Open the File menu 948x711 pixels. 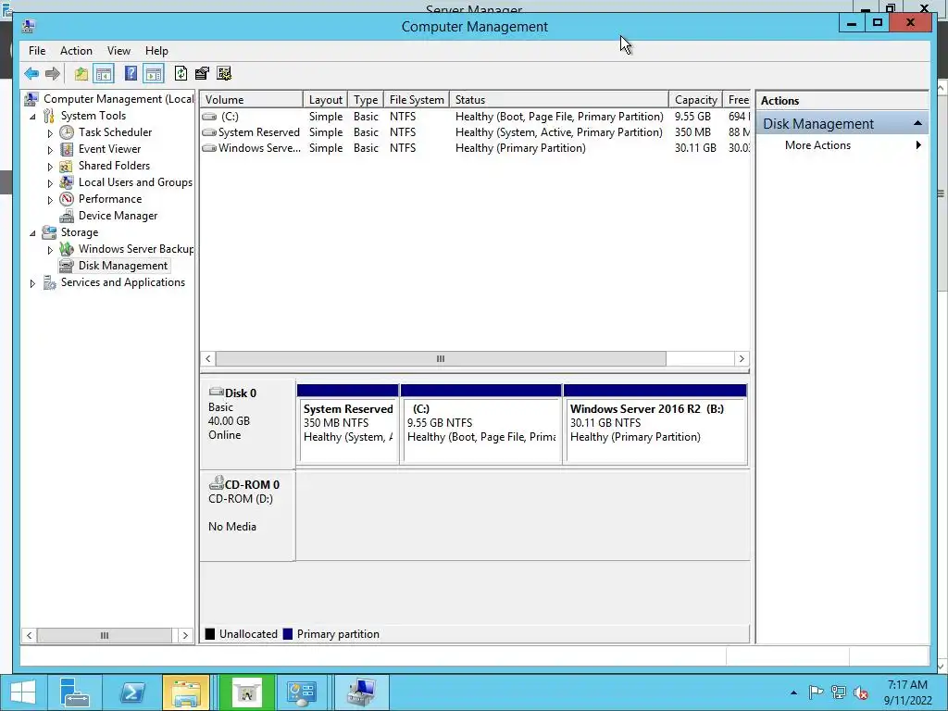(x=37, y=51)
